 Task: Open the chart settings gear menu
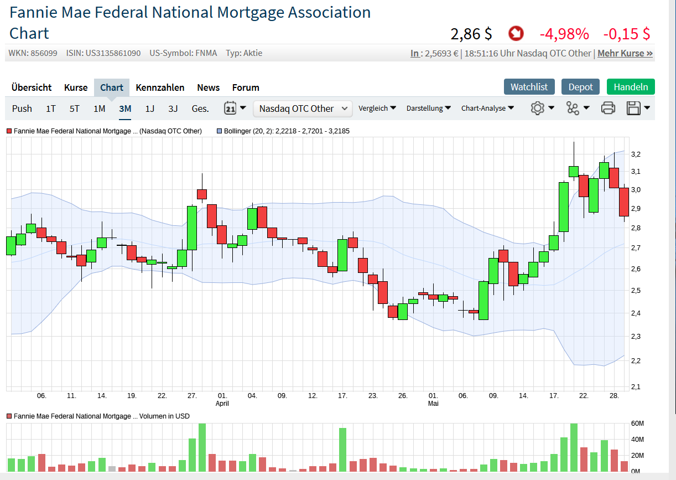coord(542,108)
